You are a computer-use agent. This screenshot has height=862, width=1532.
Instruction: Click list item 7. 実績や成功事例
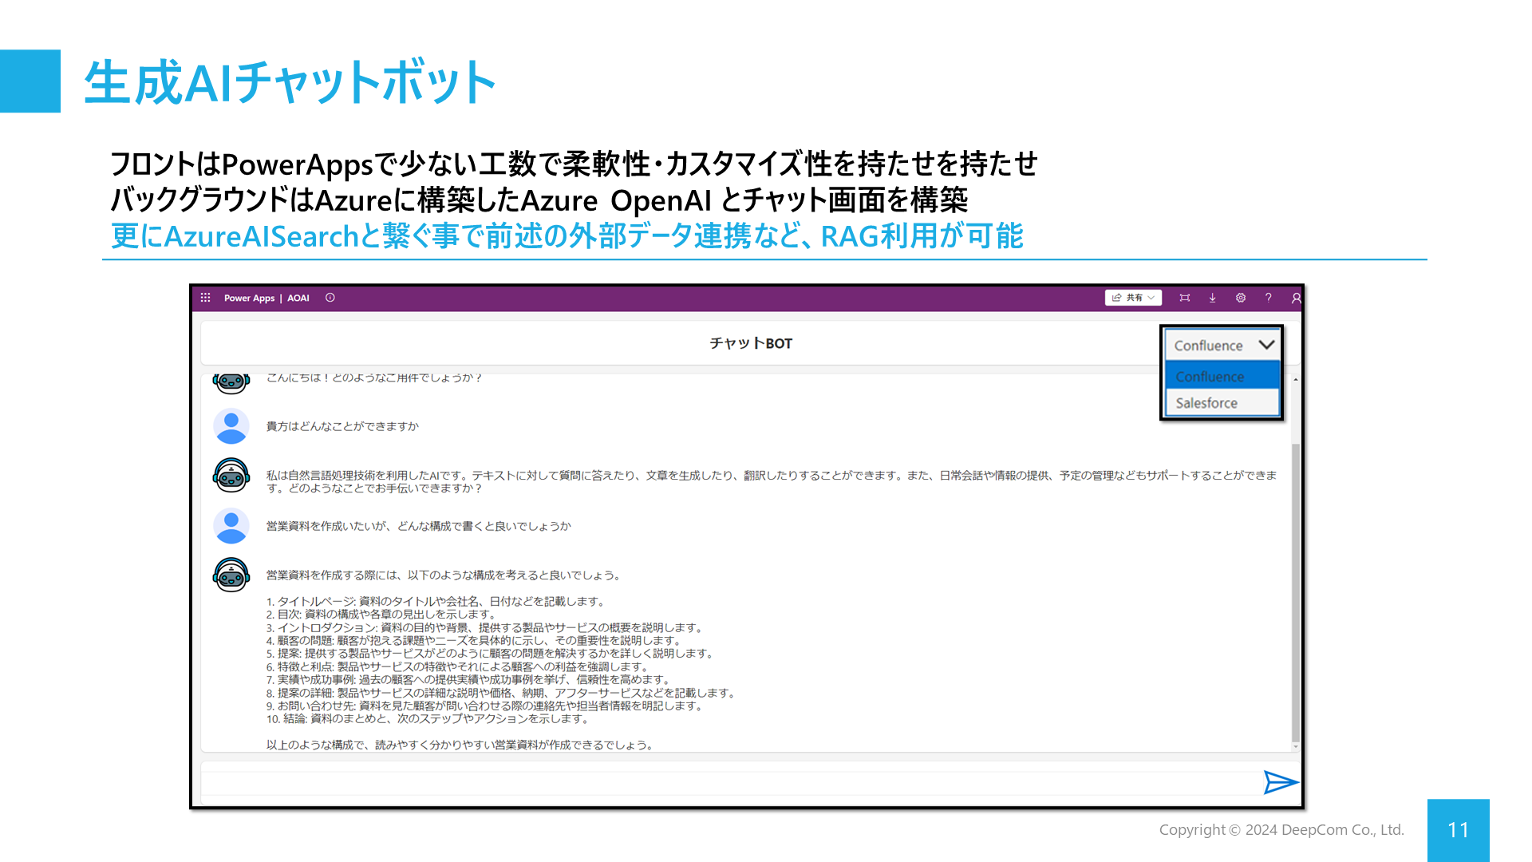click(469, 679)
